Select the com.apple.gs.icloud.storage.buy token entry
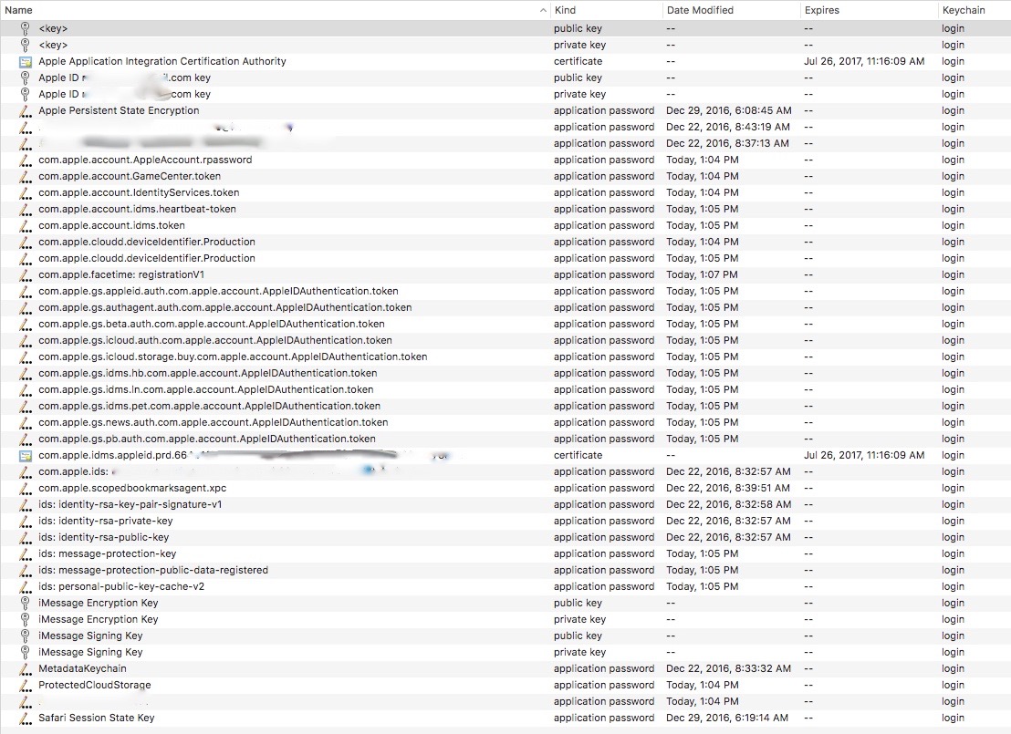Screen dimensions: 1011x734 505,357
